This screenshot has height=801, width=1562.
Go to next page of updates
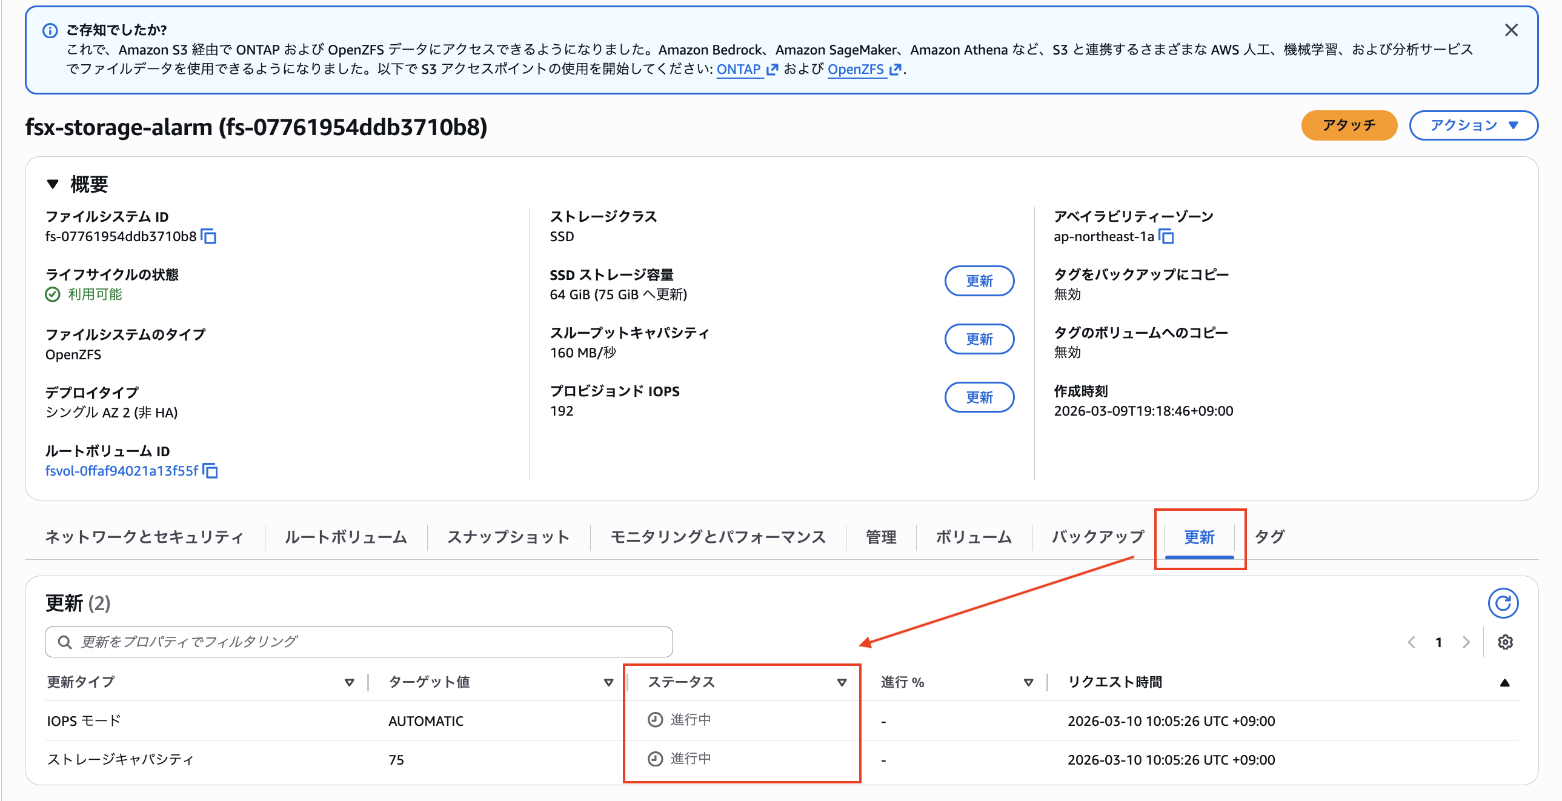[x=1466, y=642]
